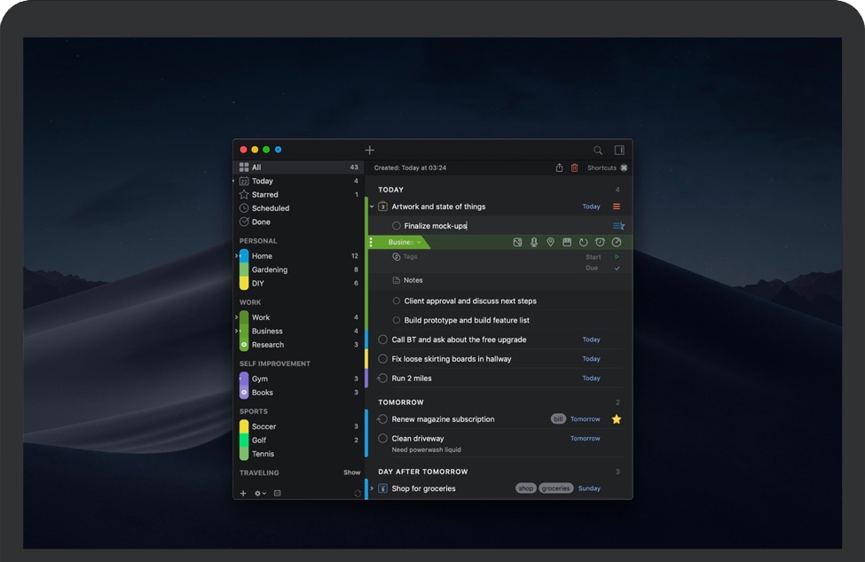This screenshot has height=562, width=865.
Task: Open search with the magnifier icon
Action: pyautogui.click(x=598, y=150)
